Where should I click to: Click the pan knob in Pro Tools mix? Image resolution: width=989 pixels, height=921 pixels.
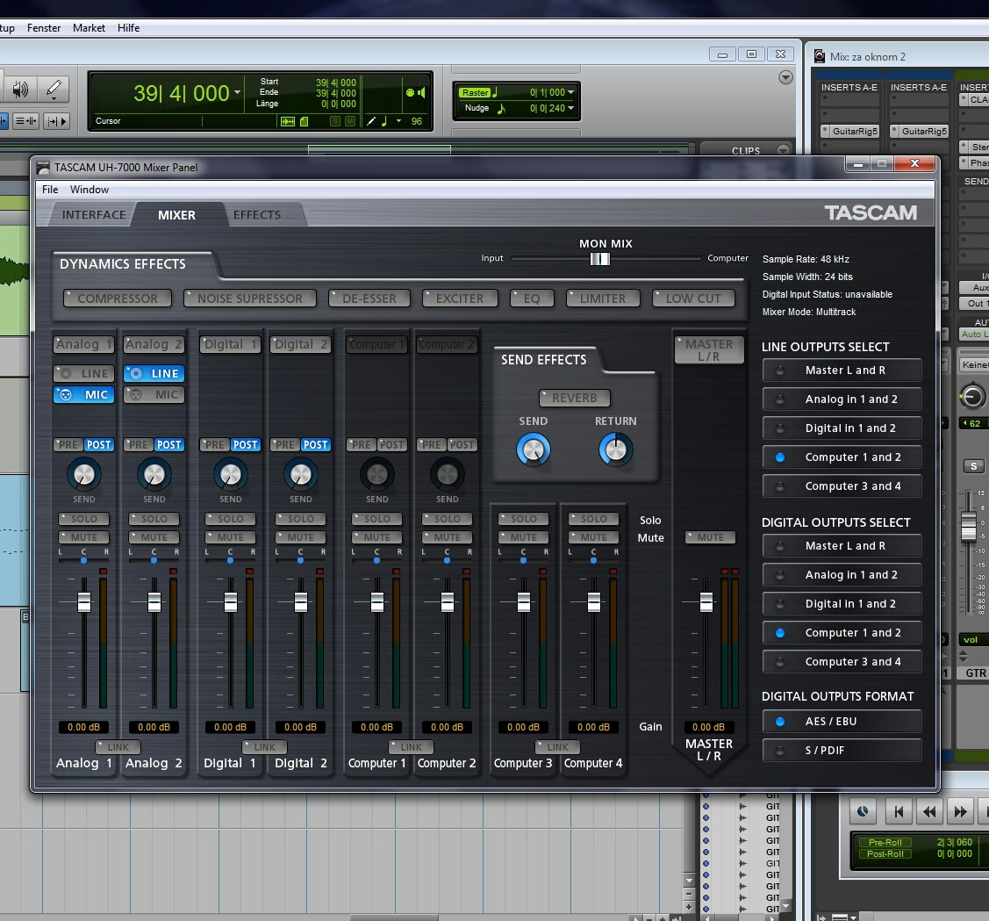click(972, 397)
